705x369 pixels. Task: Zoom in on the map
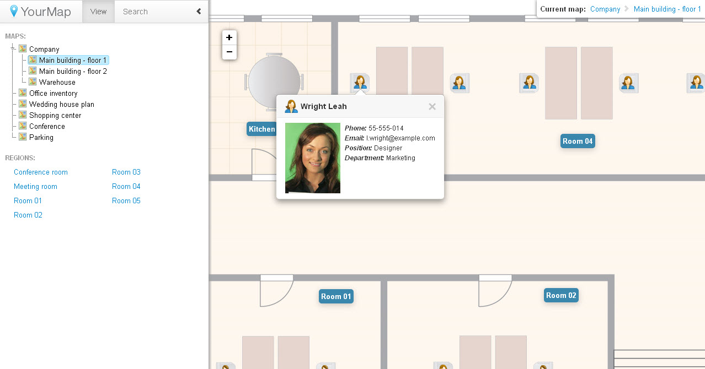coord(229,37)
